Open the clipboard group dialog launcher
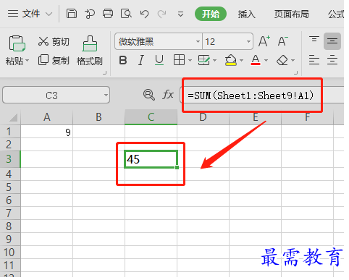Image resolution: width=349 pixels, height=280 pixels. pos(105,72)
